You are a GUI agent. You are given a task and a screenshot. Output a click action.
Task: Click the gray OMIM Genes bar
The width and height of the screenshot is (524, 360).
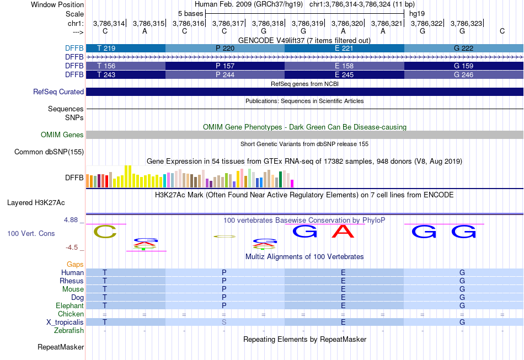pyautogui.click(x=305, y=135)
